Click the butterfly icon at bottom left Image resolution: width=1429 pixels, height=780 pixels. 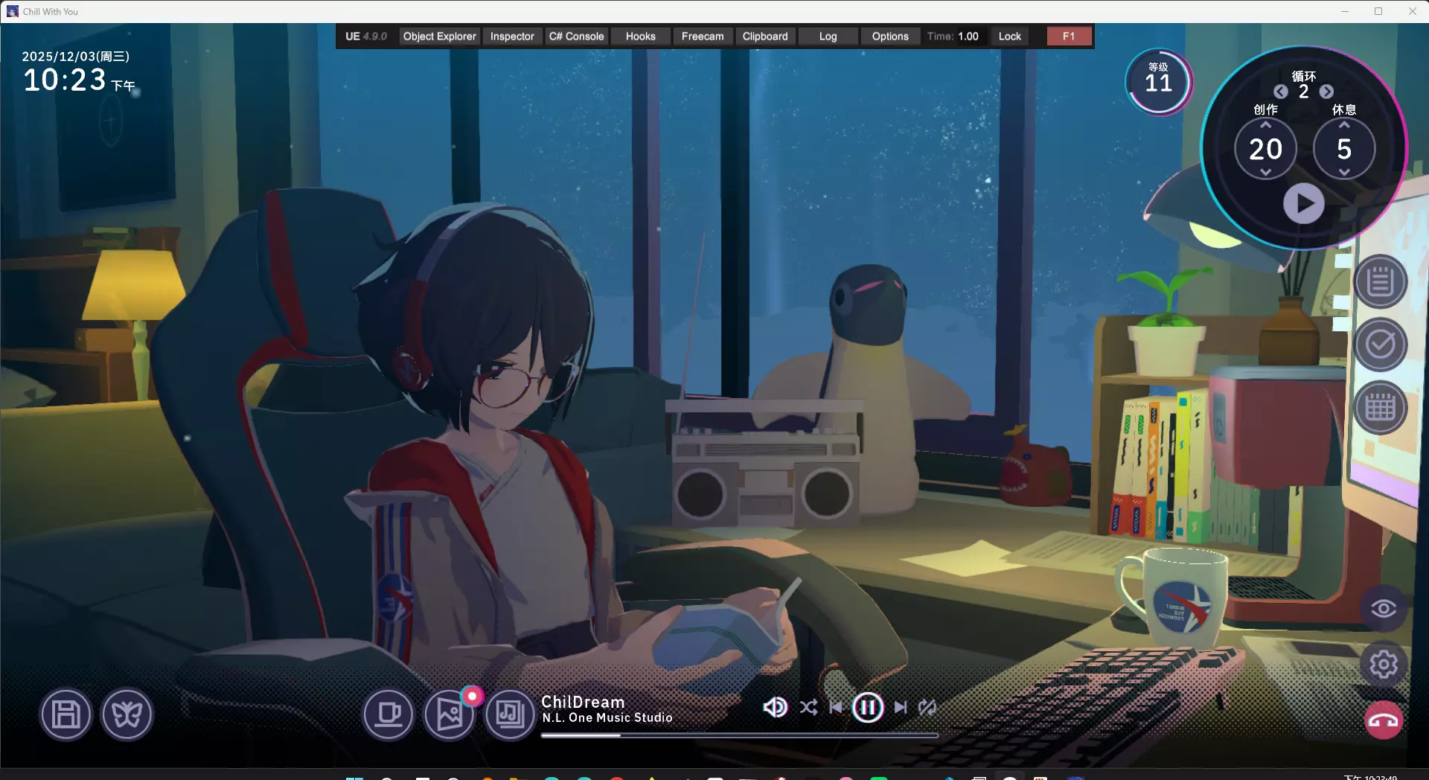click(127, 715)
